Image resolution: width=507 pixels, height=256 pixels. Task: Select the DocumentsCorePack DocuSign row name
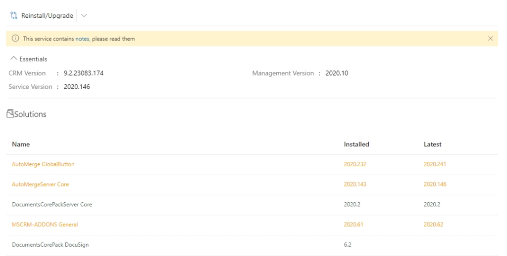pos(50,245)
